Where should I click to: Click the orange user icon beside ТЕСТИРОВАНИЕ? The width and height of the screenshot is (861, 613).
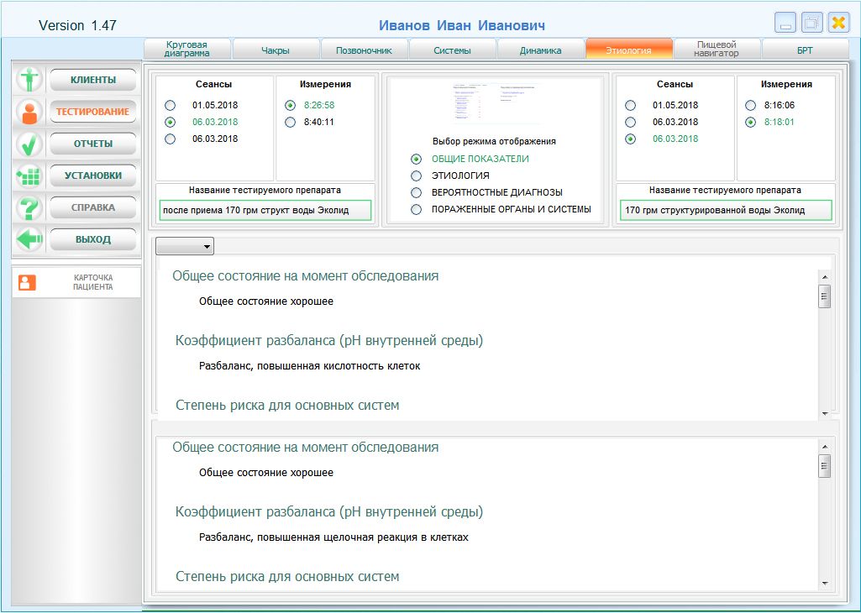click(x=30, y=112)
